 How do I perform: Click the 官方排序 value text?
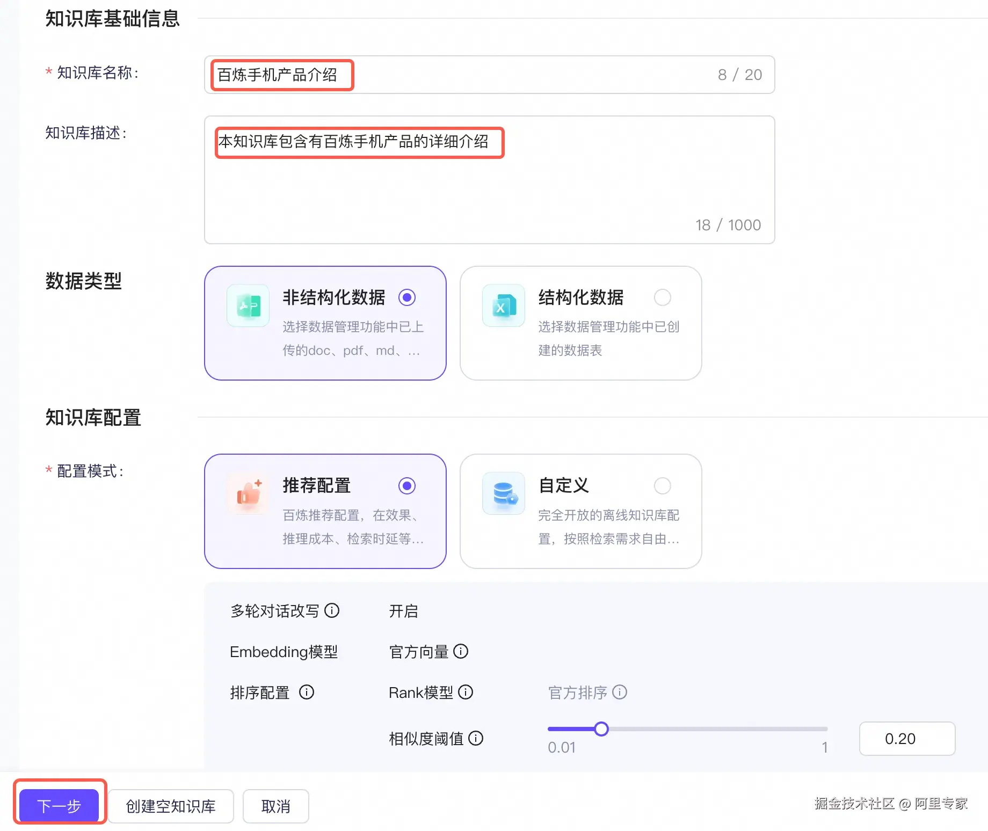[x=578, y=692]
